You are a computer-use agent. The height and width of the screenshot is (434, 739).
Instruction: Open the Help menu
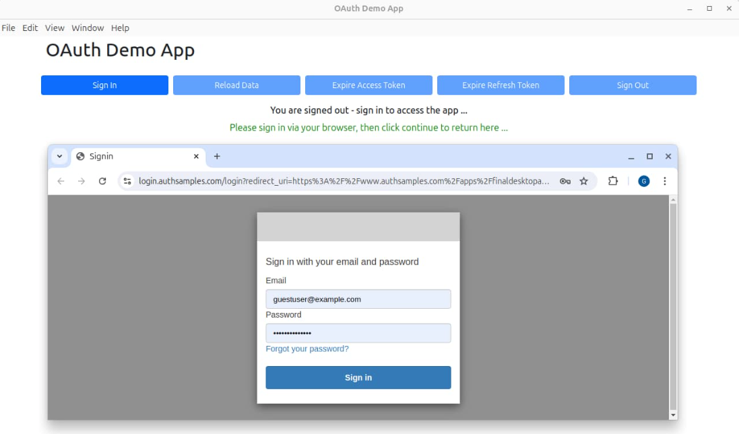(120, 28)
